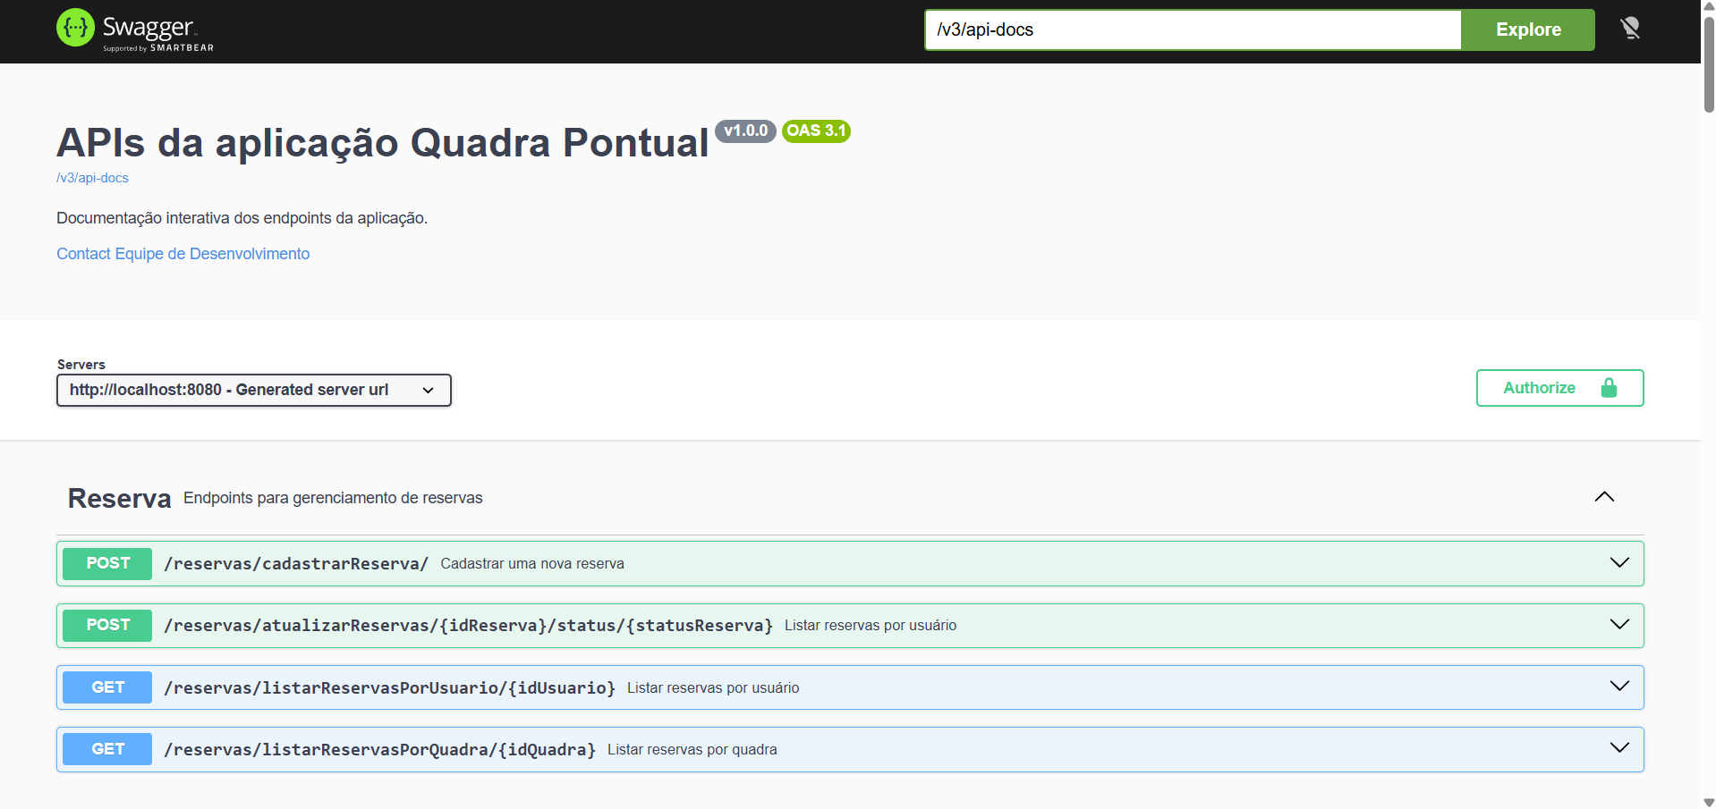Expand the cadastrarReserva endpoint details
Image resolution: width=1716 pixels, height=809 pixels.
[x=1618, y=563]
